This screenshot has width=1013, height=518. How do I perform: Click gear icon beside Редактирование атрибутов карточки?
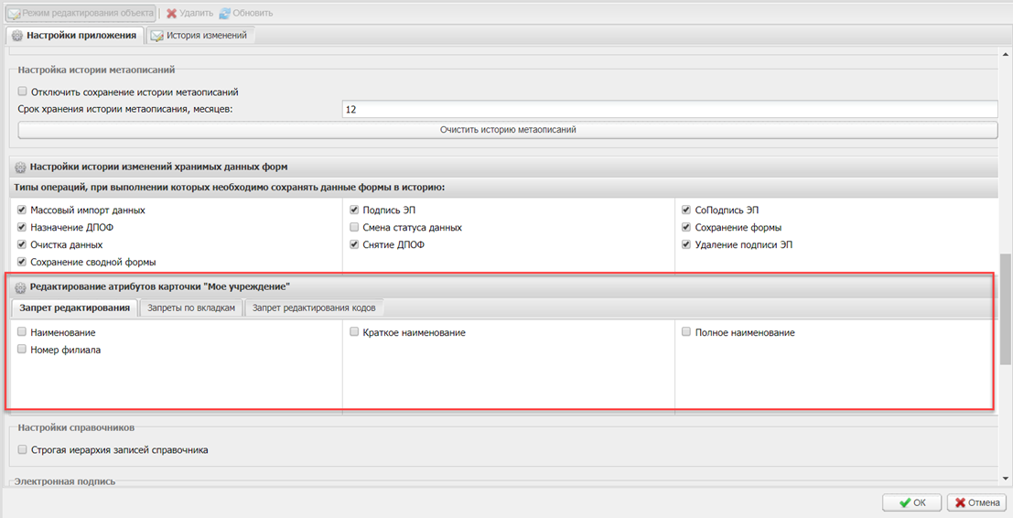20,287
